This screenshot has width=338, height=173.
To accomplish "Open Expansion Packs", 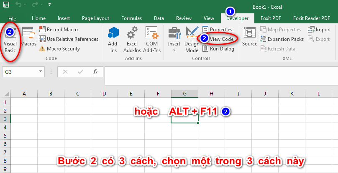I will coord(282,39).
